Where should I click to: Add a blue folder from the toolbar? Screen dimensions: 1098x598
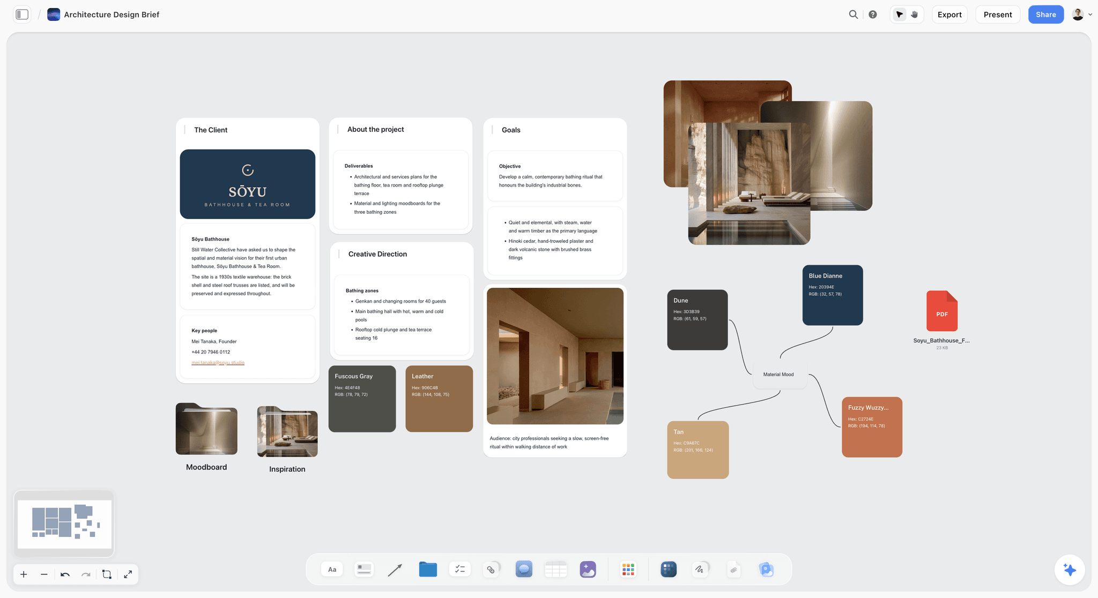pyautogui.click(x=428, y=569)
